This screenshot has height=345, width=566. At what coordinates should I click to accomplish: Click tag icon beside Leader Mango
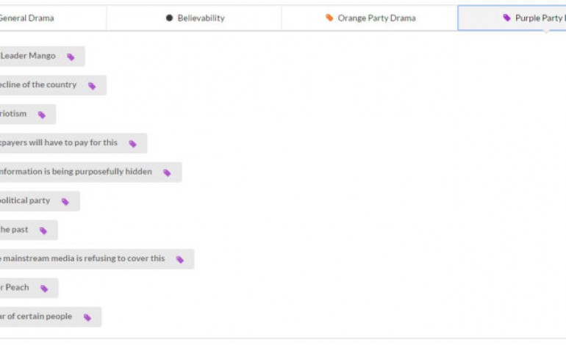(71, 57)
